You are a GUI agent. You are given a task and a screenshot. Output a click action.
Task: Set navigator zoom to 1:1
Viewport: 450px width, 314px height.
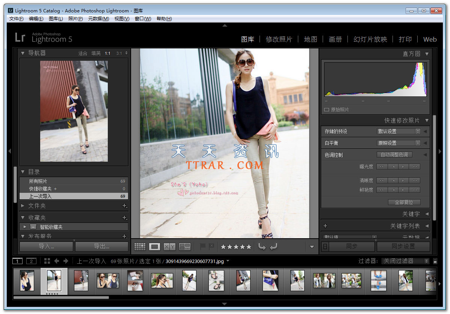108,53
